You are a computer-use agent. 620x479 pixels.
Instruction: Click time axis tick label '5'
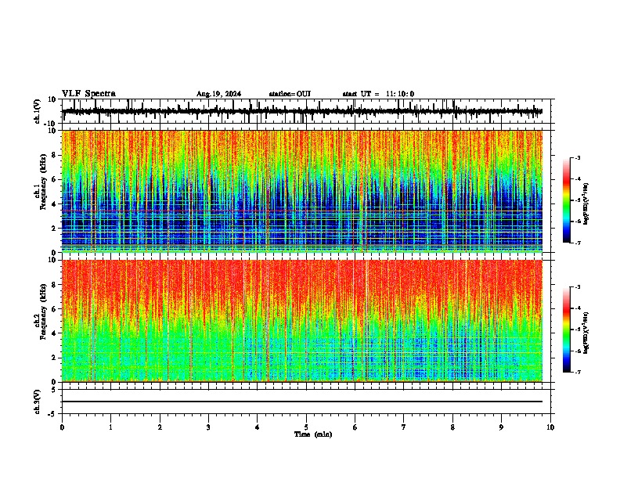[x=306, y=427]
